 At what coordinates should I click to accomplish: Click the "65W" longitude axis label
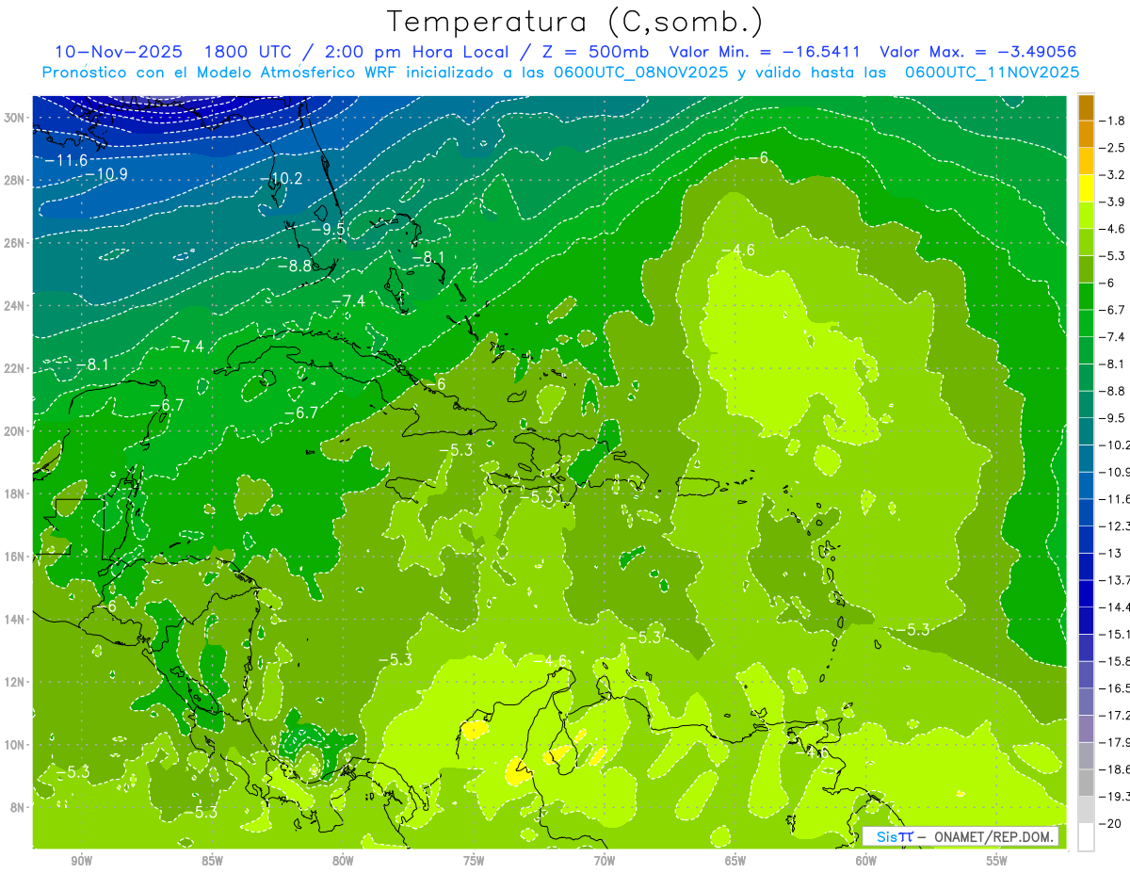click(x=735, y=862)
